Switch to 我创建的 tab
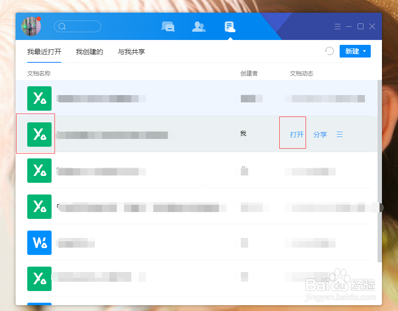The image size is (398, 311). [90, 52]
